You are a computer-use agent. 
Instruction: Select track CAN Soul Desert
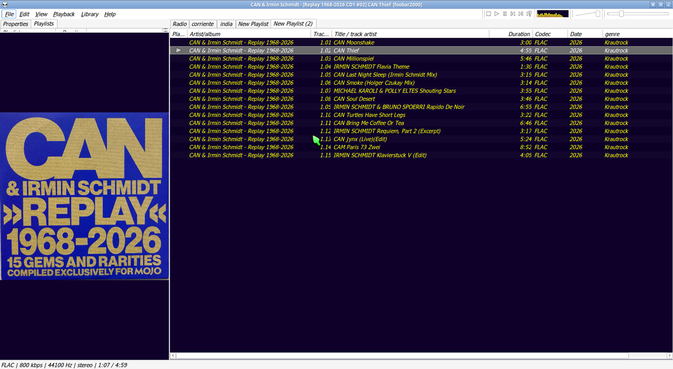click(421, 99)
